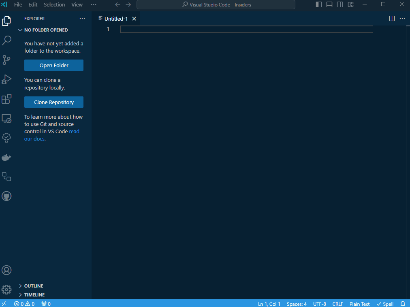Screen dimensions: 410x307
Task: Follow the read our docs link
Action: point(52,135)
